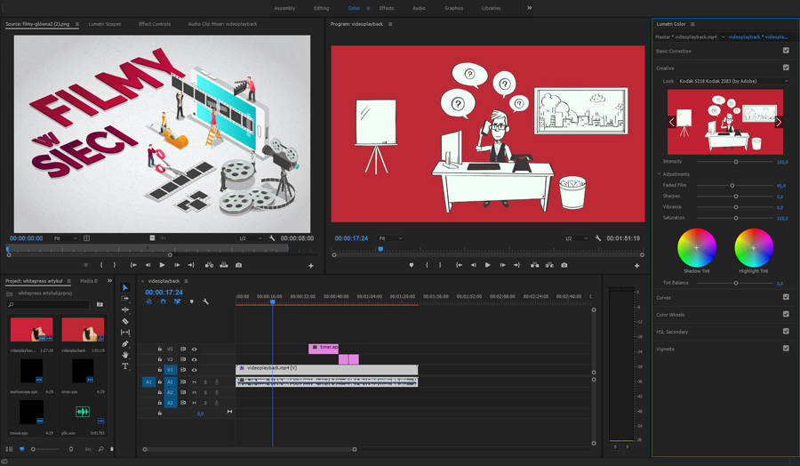Go to In point in Program monitor

click(459, 265)
